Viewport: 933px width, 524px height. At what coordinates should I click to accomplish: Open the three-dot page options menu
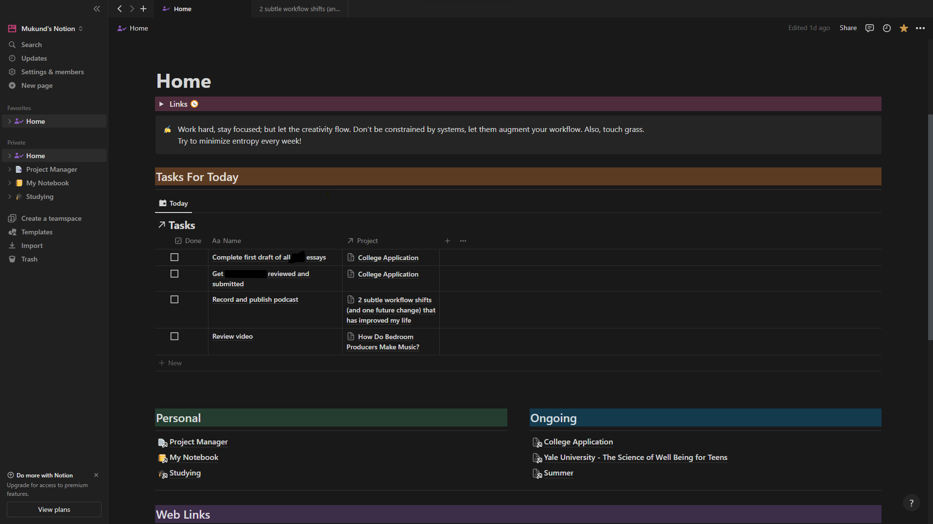(920, 28)
